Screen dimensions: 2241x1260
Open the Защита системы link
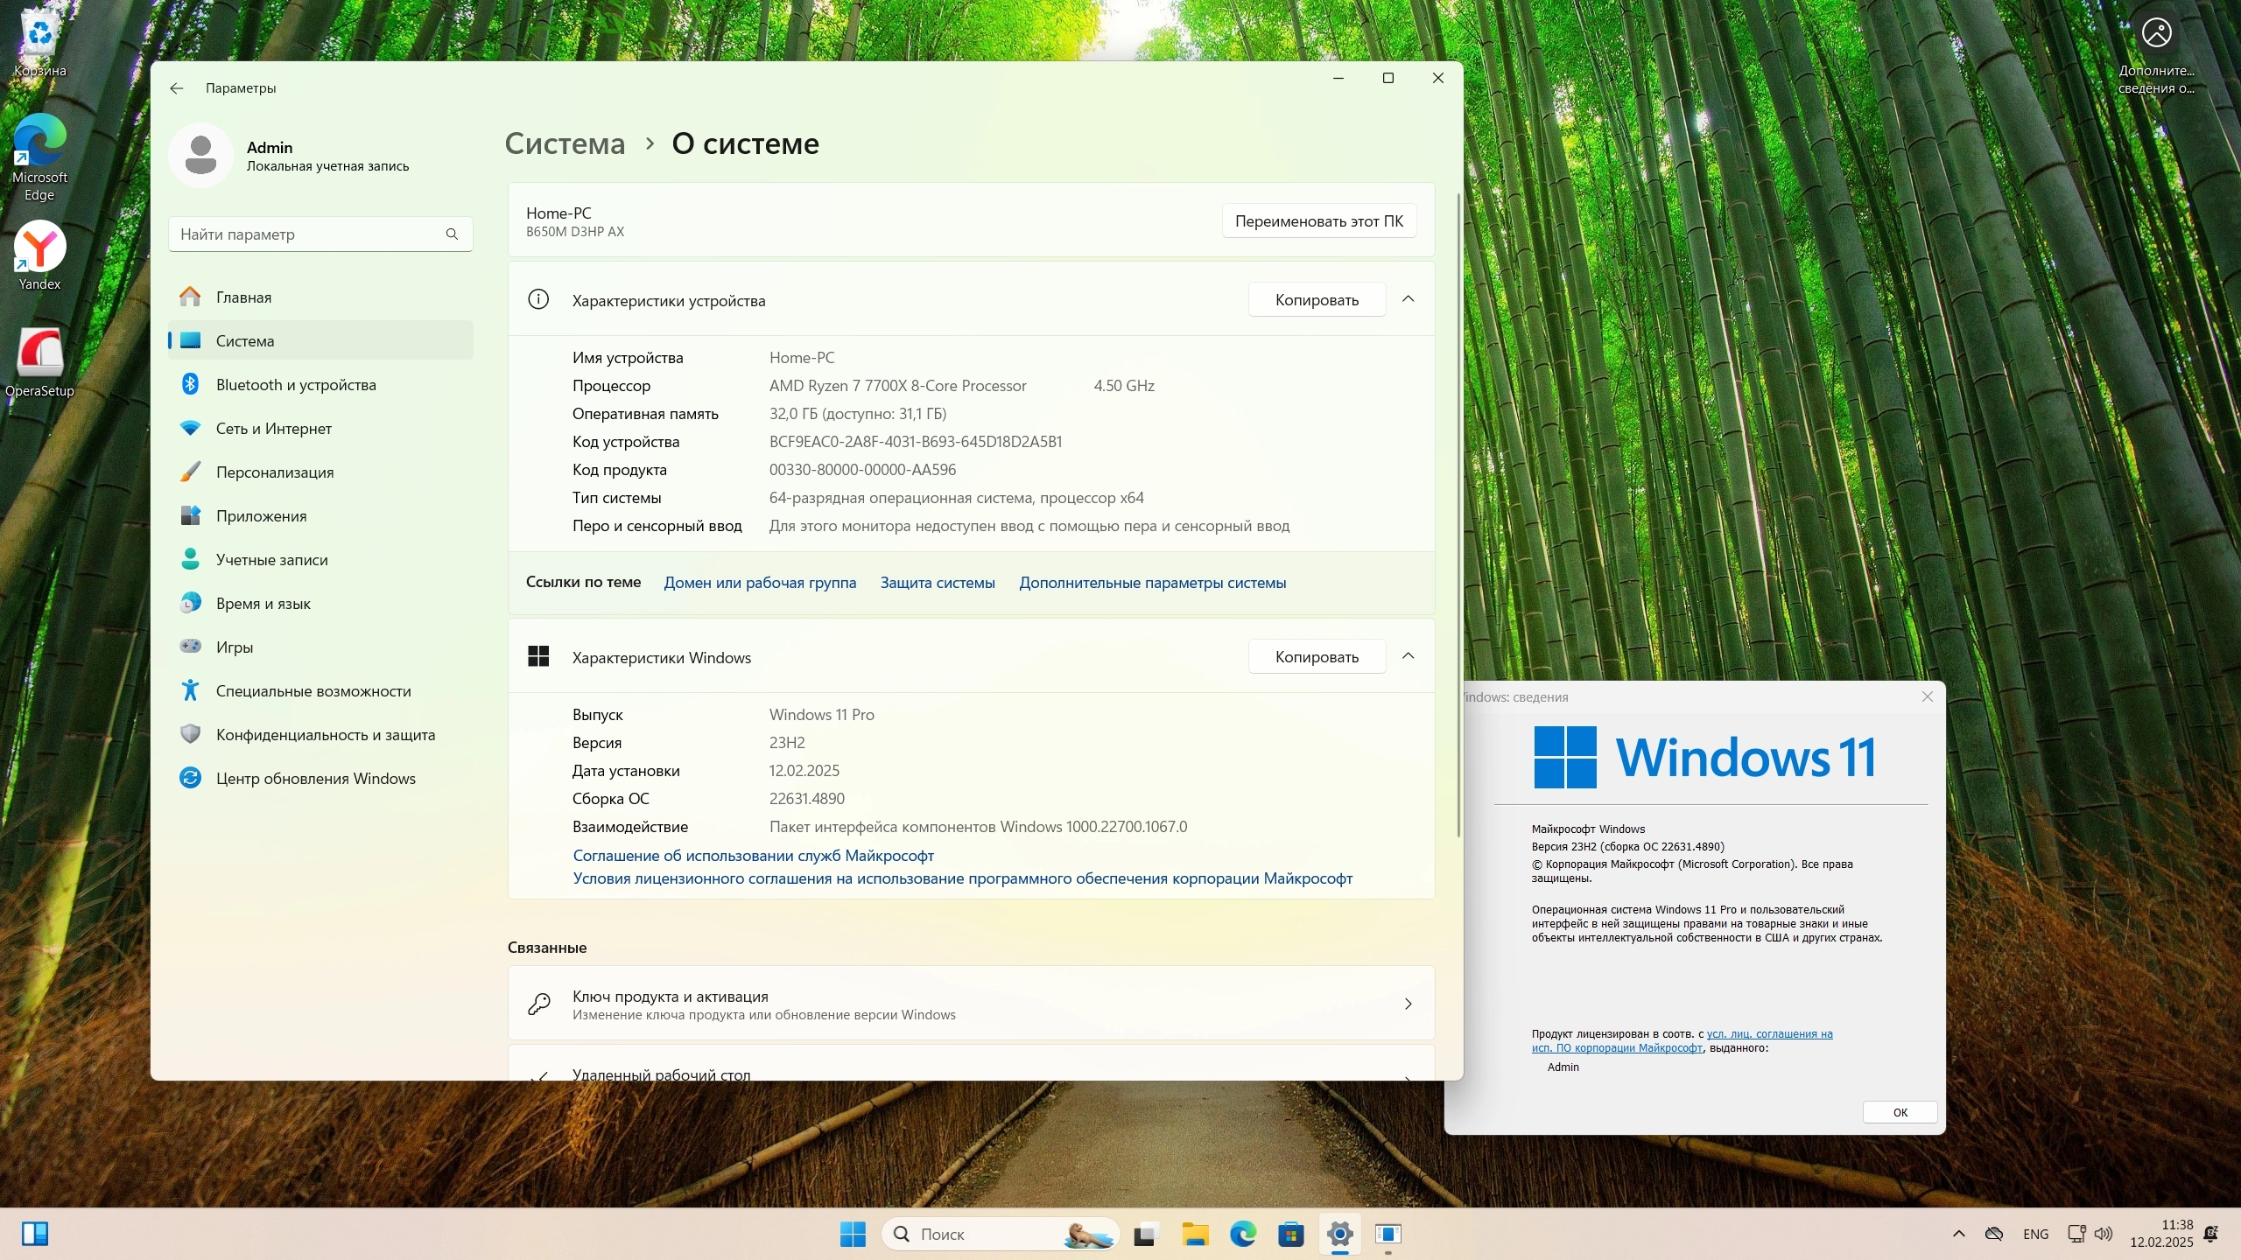(x=937, y=583)
